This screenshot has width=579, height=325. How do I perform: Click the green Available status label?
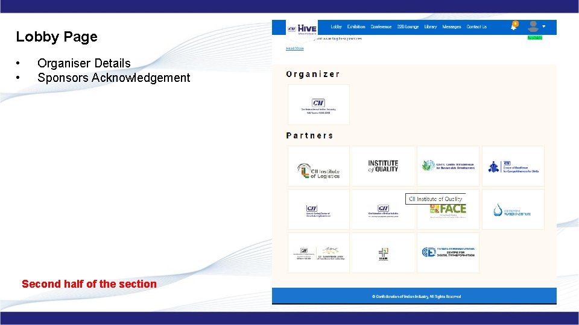535,37
